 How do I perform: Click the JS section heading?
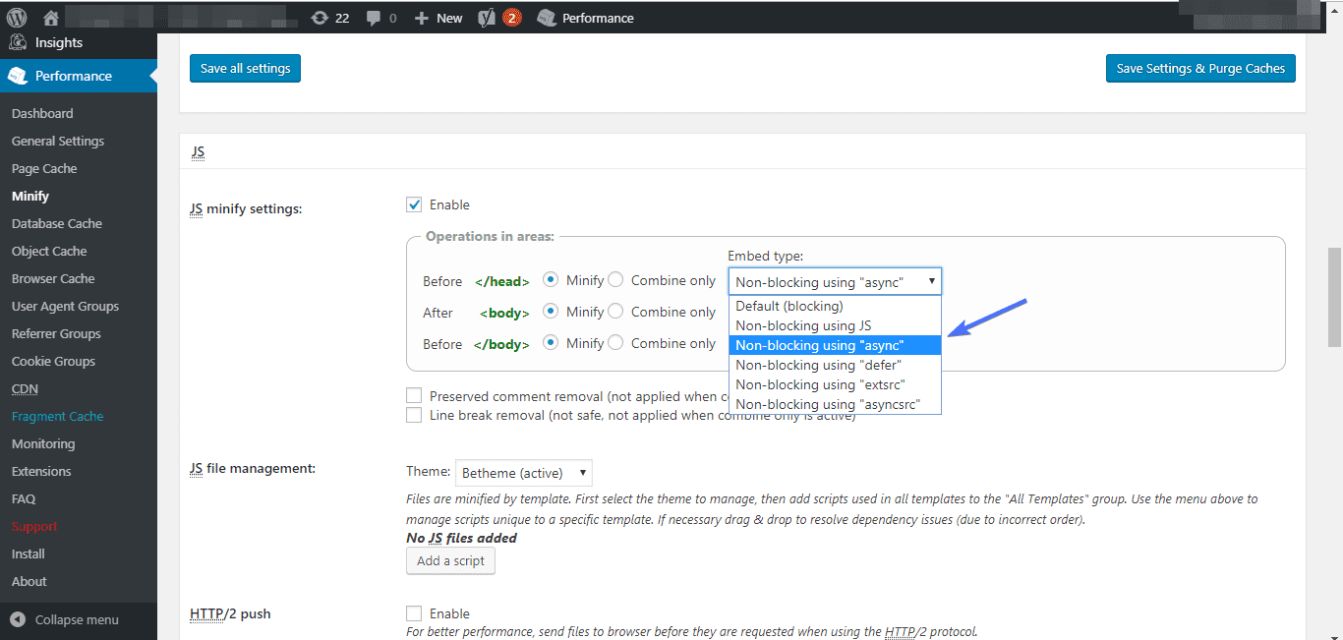(198, 152)
